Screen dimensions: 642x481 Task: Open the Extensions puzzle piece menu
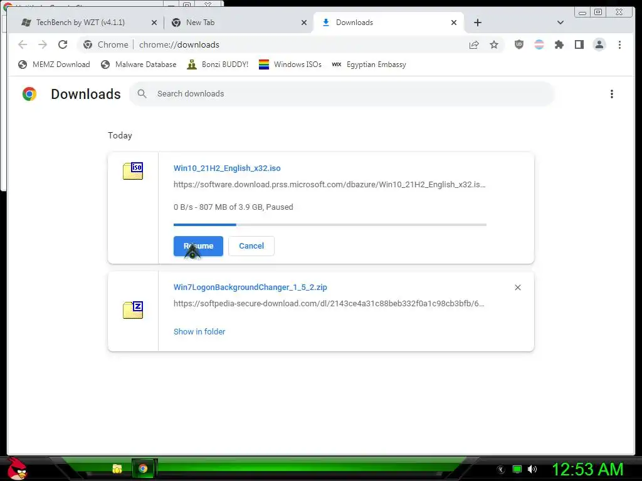(559, 44)
